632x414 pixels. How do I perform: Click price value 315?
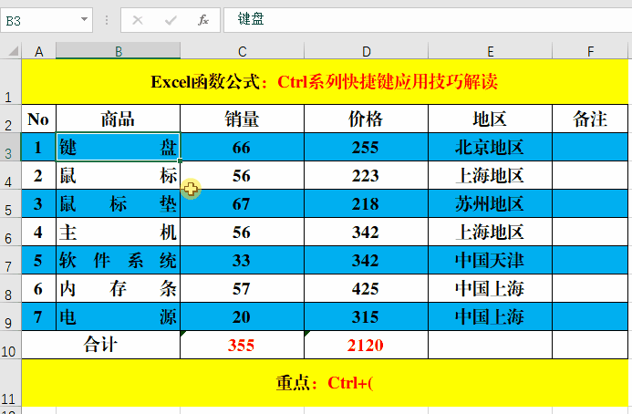(x=366, y=316)
